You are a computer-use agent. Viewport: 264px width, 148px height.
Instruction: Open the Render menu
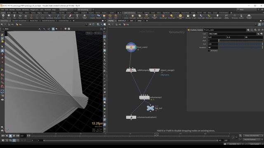(x=12, y=10)
